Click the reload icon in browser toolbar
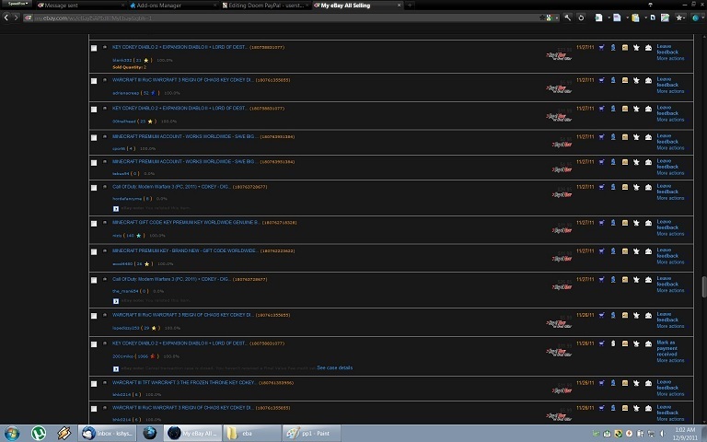This screenshot has width=707, height=442. pyautogui.click(x=581, y=17)
